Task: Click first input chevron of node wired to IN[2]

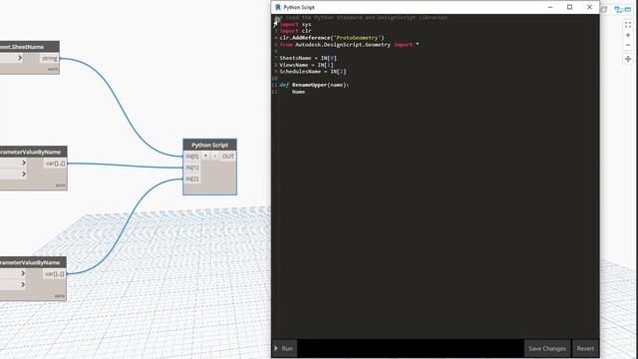Action: point(23,273)
